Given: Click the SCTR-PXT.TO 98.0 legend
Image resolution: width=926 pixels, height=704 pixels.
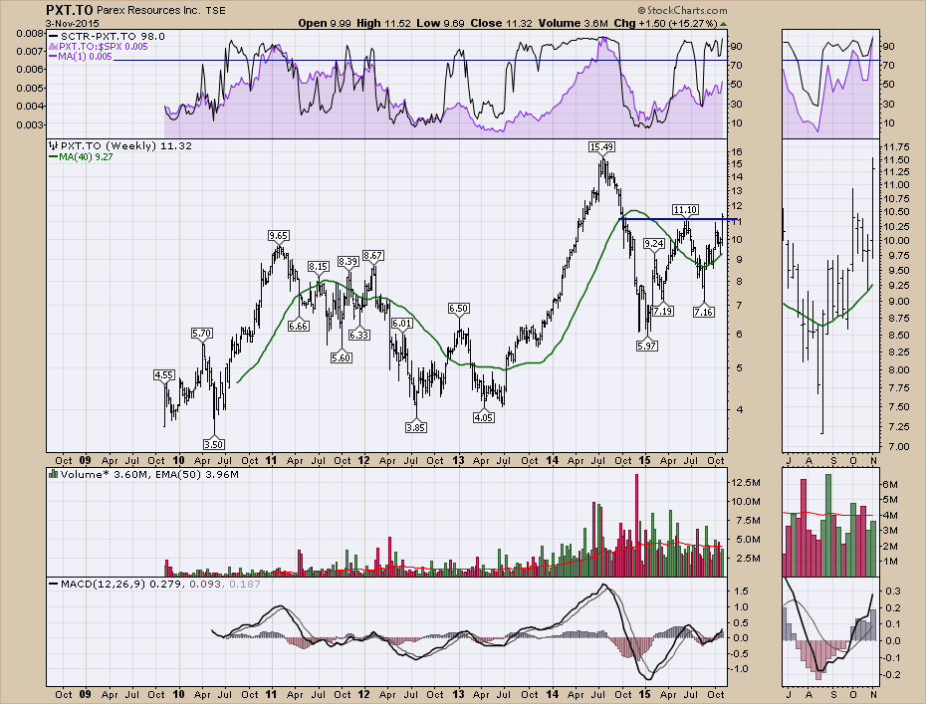Looking at the screenshot, I should point(108,37).
